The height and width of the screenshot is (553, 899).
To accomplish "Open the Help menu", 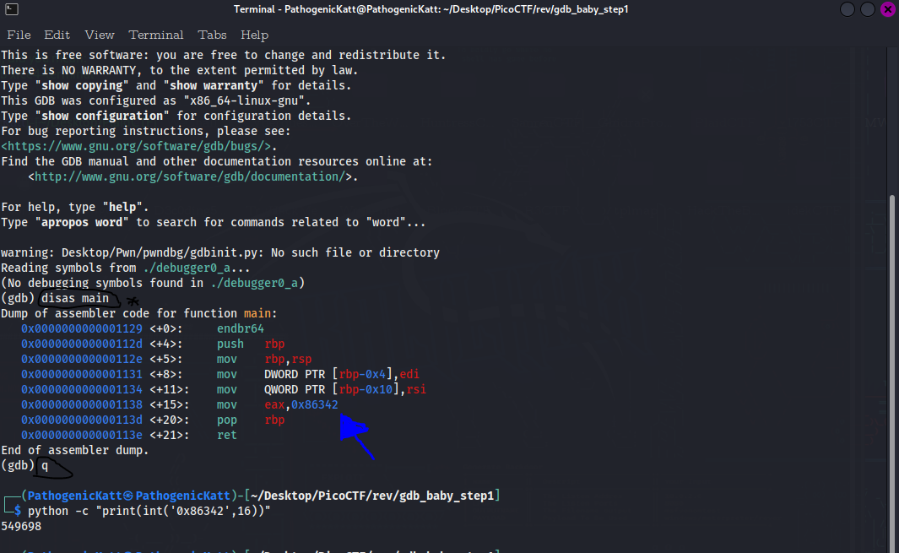I will tap(254, 35).
